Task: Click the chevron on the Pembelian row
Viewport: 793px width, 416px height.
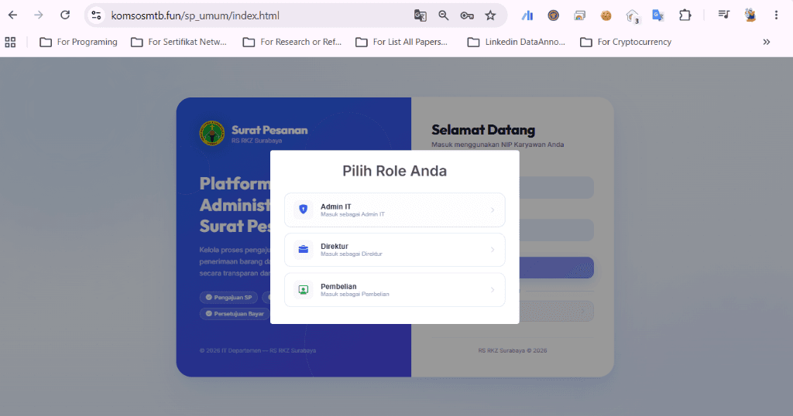Action: tap(493, 290)
